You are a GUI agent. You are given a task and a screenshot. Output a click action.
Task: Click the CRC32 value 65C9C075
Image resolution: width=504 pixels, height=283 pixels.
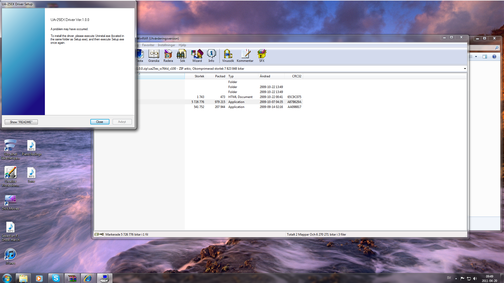point(294,97)
